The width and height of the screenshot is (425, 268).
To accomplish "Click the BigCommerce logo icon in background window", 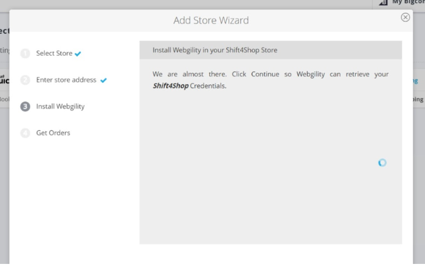I will (383, 3).
